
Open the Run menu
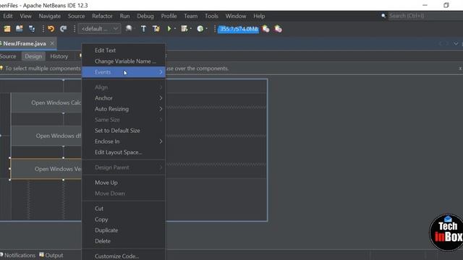pos(124,16)
